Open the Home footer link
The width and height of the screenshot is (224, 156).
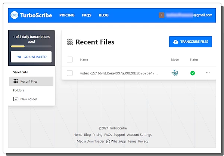[78, 135]
